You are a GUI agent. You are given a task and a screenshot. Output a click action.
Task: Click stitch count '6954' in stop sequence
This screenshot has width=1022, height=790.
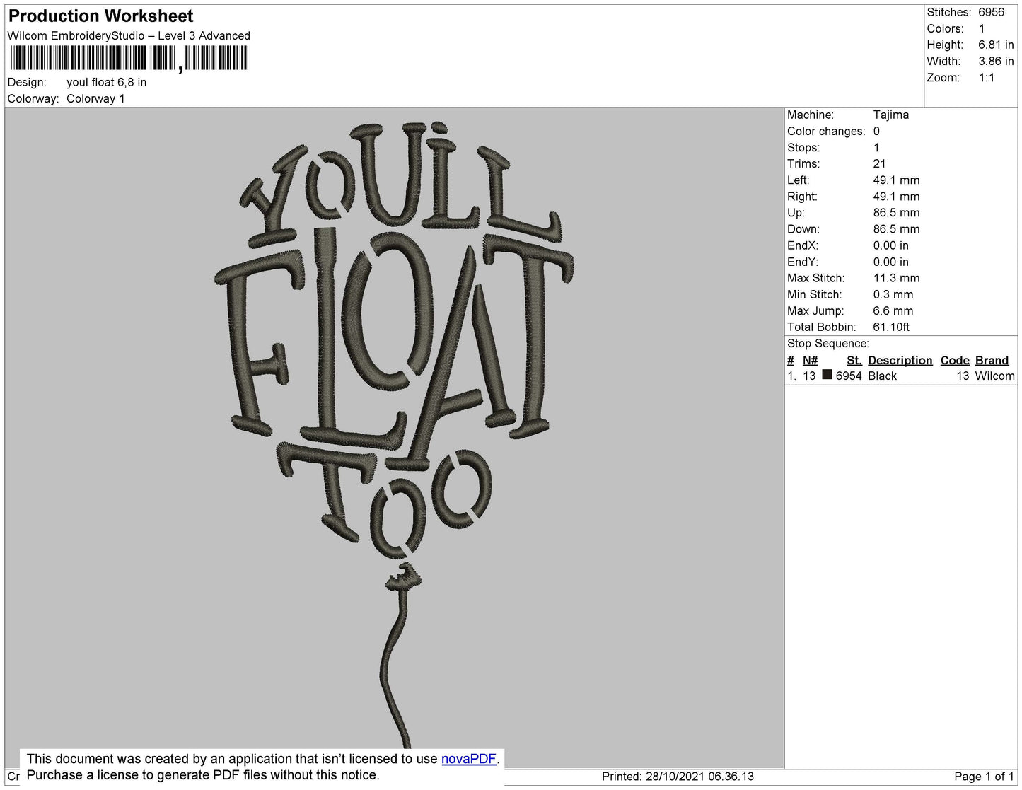(849, 376)
